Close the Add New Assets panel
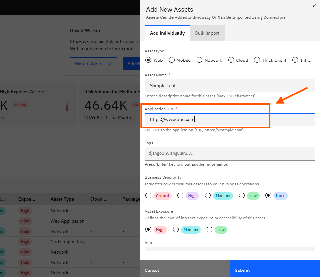Image resolution: width=320 pixels, height=277 pixels. pos(314,6)
